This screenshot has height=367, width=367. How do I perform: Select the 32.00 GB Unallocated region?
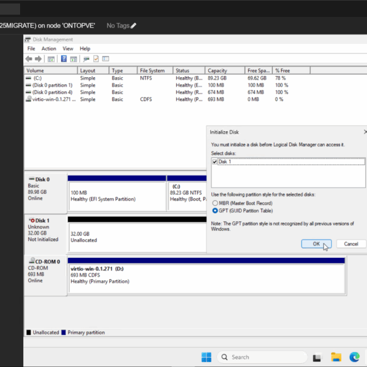pyautogui.click(x=137, y=237)
